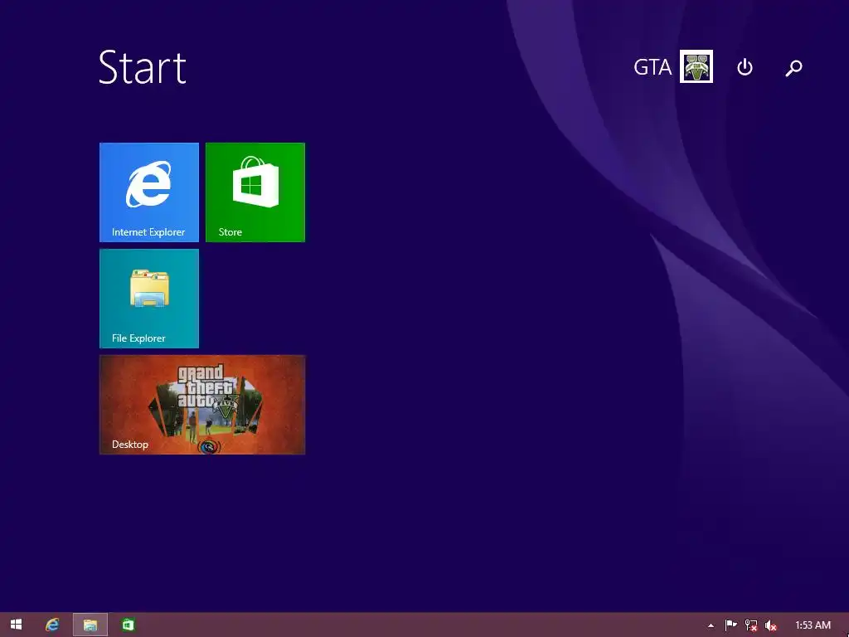Click the 1:53 AM clock
Screen dimensions: 849x637
(813, 625)
